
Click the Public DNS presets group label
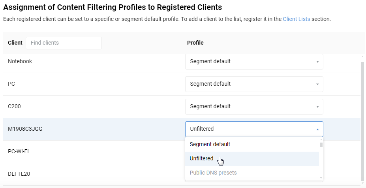pos(213,173)
